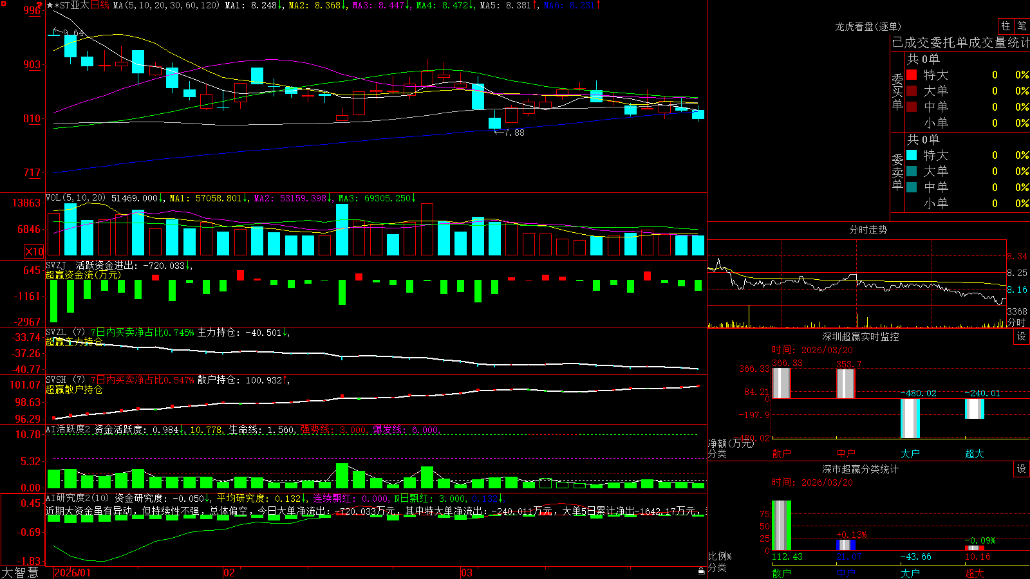This screenshot has width=1030, height=579.
Task: Click the 已成交委托单成交量统计 header
Action: [960, 42]
